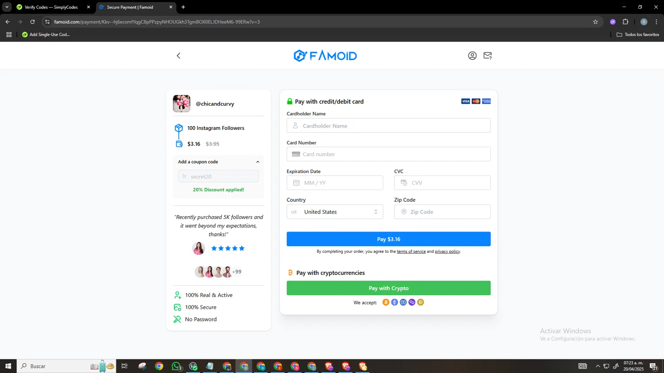This screenshot has width=664, height=373.
Task: Click the Famoid logo
Action: coord(325,56)
